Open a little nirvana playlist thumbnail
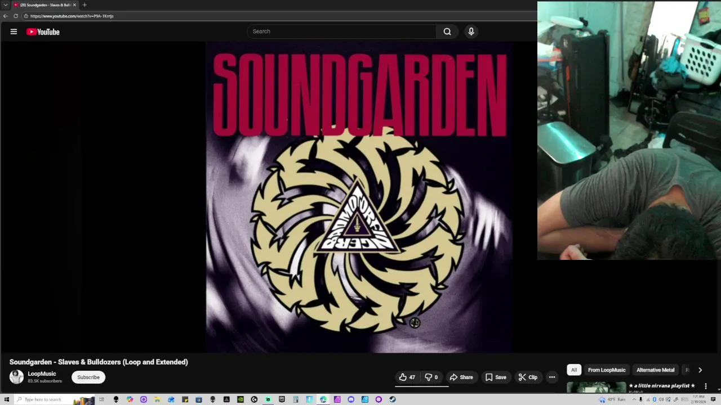 [596, 387]
